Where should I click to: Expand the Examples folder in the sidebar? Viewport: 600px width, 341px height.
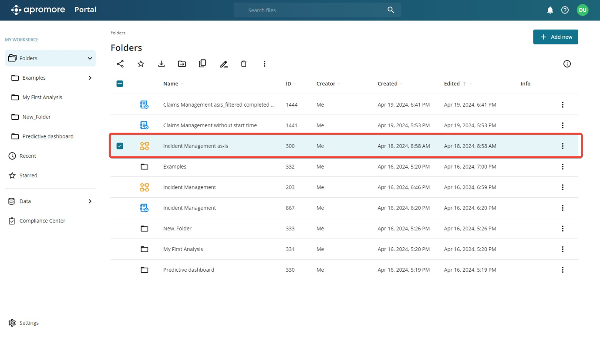[90, 78]
